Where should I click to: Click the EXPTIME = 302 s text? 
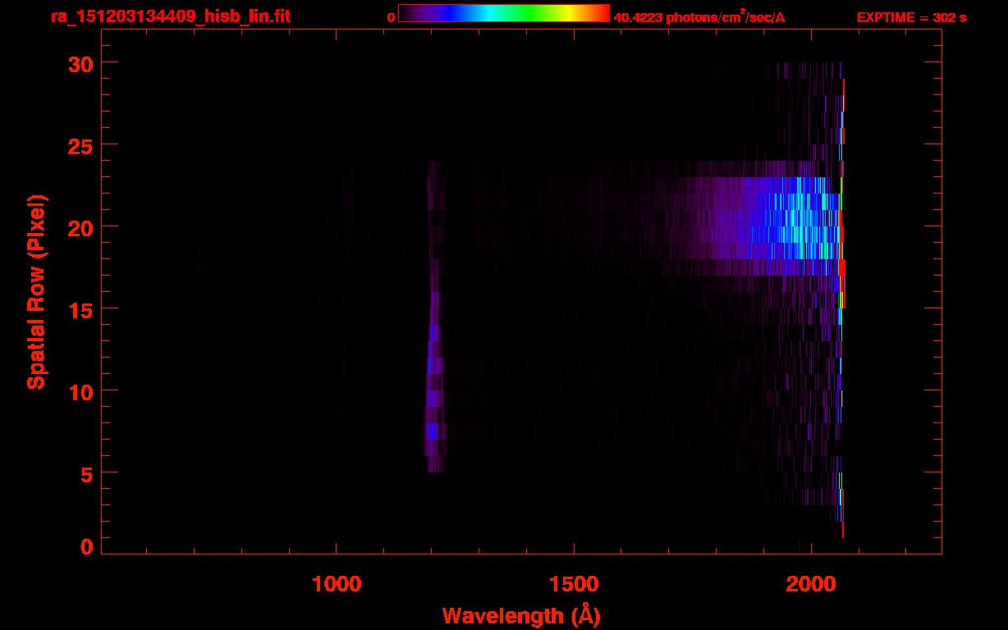911,17
